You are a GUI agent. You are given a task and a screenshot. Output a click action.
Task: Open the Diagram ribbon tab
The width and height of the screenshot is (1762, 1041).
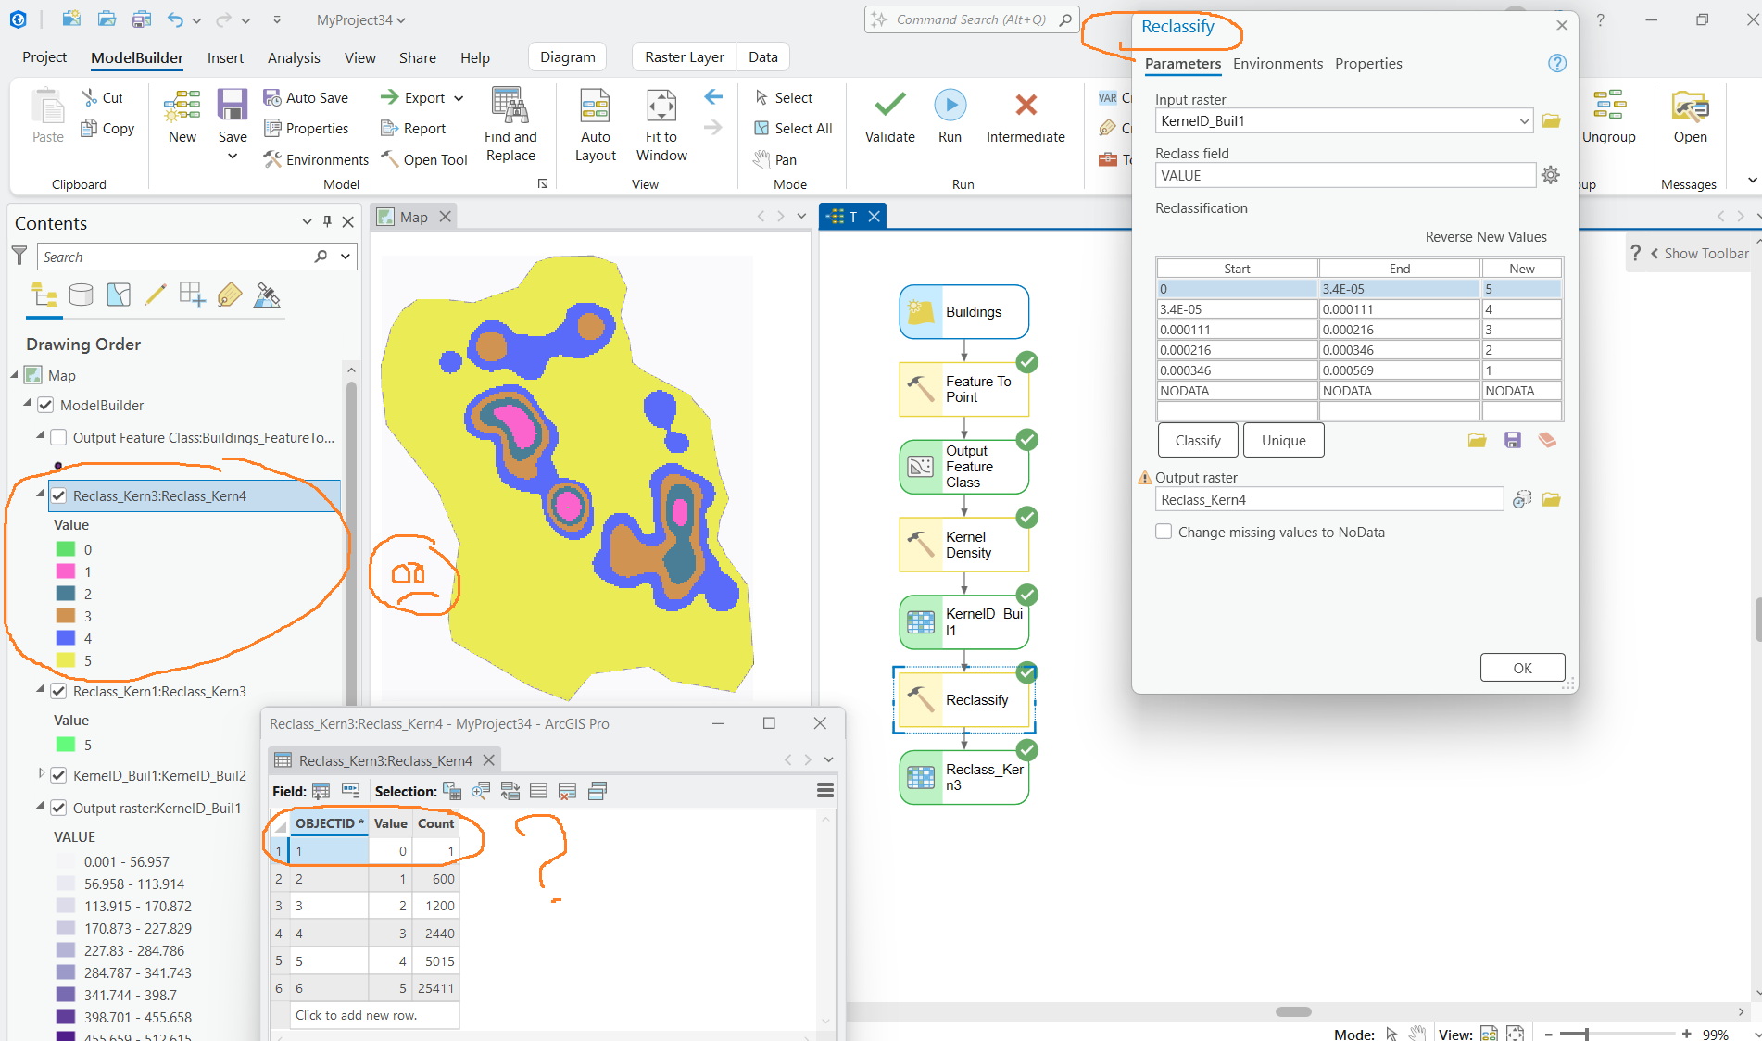coord(568,57)
